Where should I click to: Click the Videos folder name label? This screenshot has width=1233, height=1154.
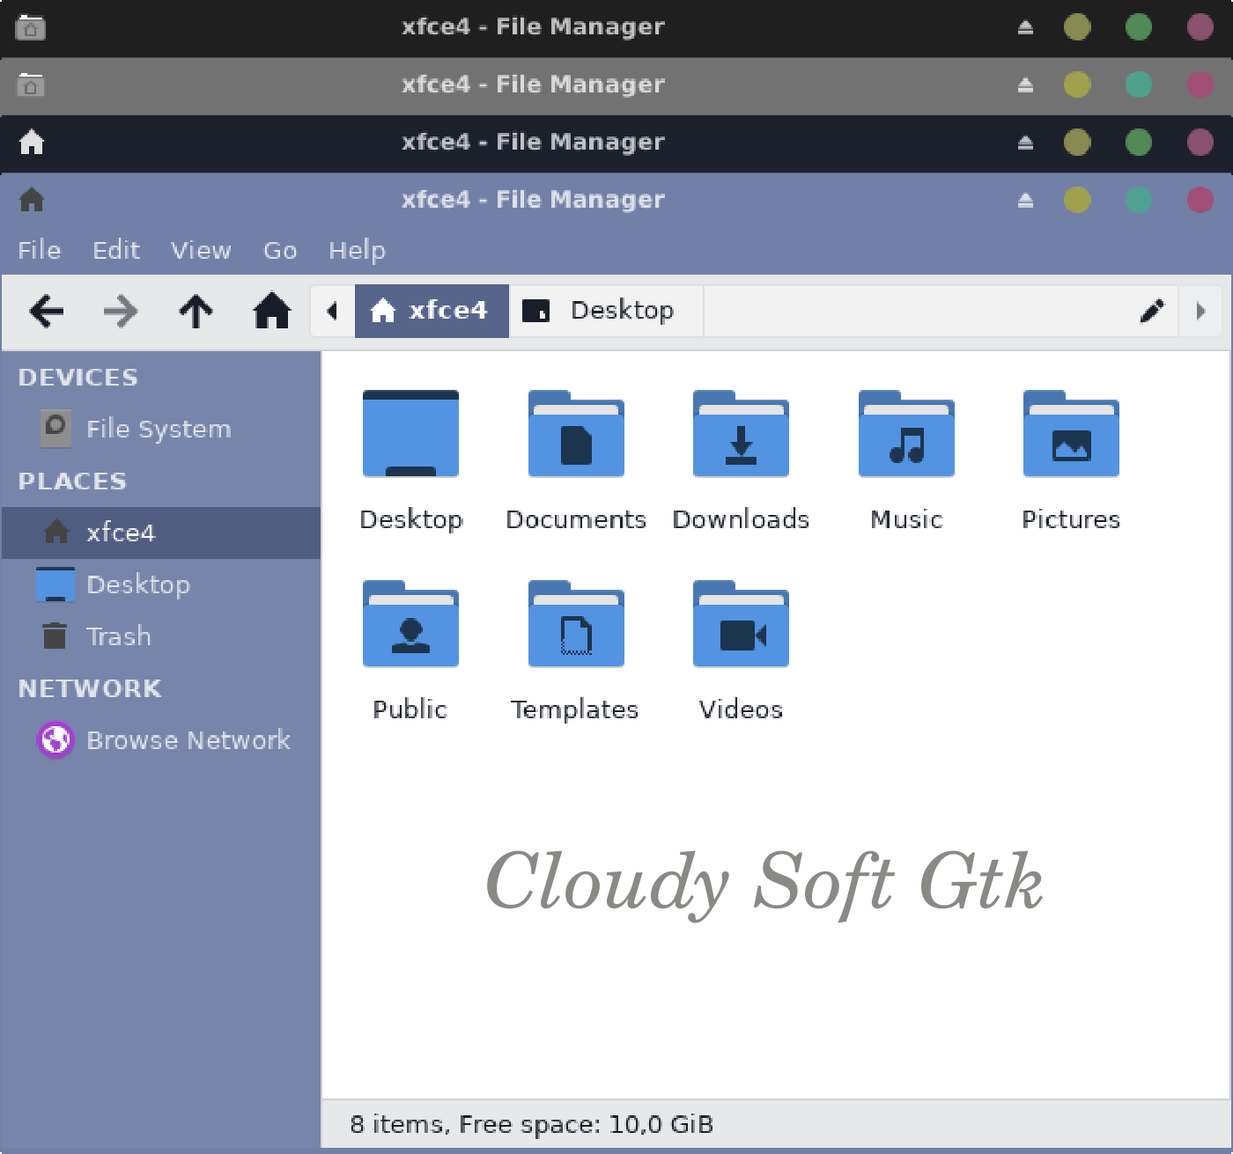point(741,709)
